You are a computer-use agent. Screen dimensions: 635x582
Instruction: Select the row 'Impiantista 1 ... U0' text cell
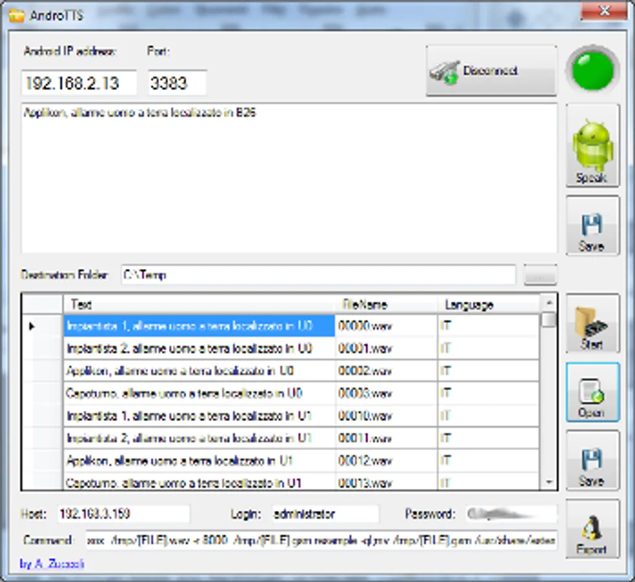coord(199,326)
